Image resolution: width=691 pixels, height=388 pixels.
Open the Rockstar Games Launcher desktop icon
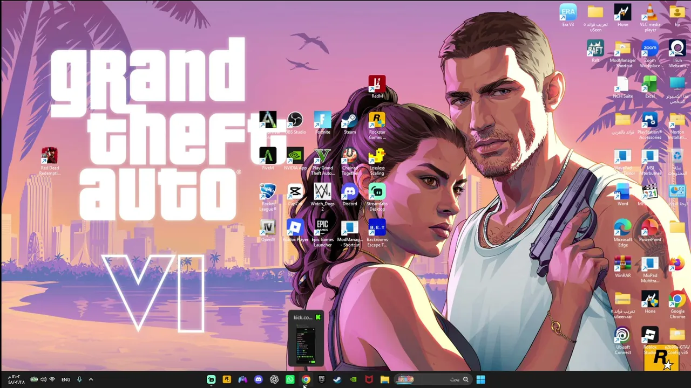click(377, 126)
